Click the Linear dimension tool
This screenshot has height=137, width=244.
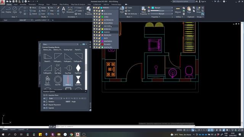pos(78,8)
